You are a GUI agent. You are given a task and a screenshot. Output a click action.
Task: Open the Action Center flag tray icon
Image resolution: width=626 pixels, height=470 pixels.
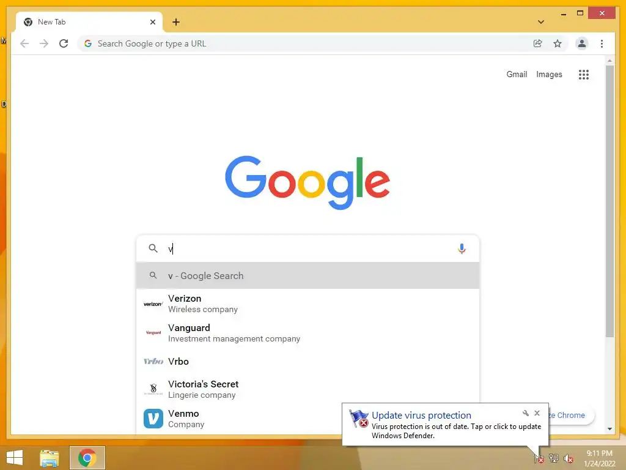pyautogui.click(x=539, y=458)
